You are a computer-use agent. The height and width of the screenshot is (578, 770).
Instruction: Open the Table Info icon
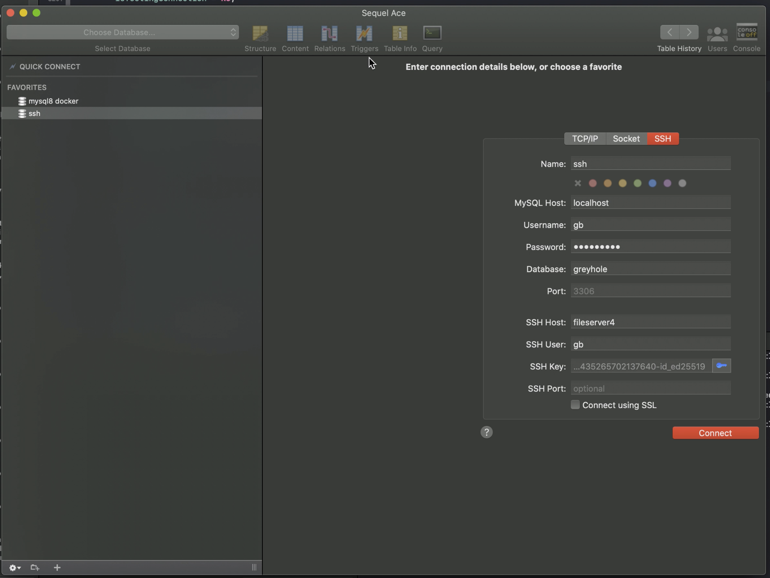point(400,34)
